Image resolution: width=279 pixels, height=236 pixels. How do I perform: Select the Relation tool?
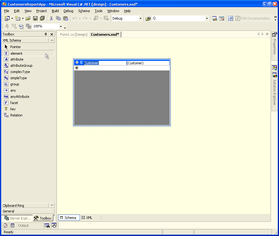16,115
